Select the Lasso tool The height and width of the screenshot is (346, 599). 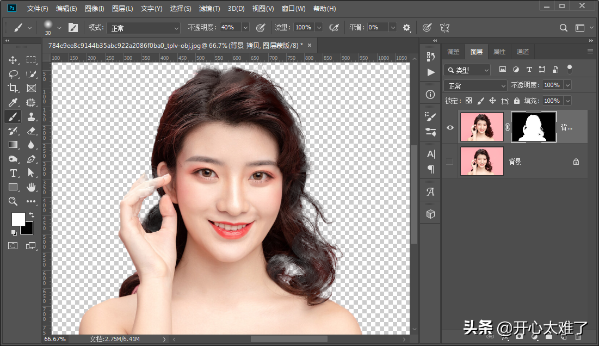point(13,74)
